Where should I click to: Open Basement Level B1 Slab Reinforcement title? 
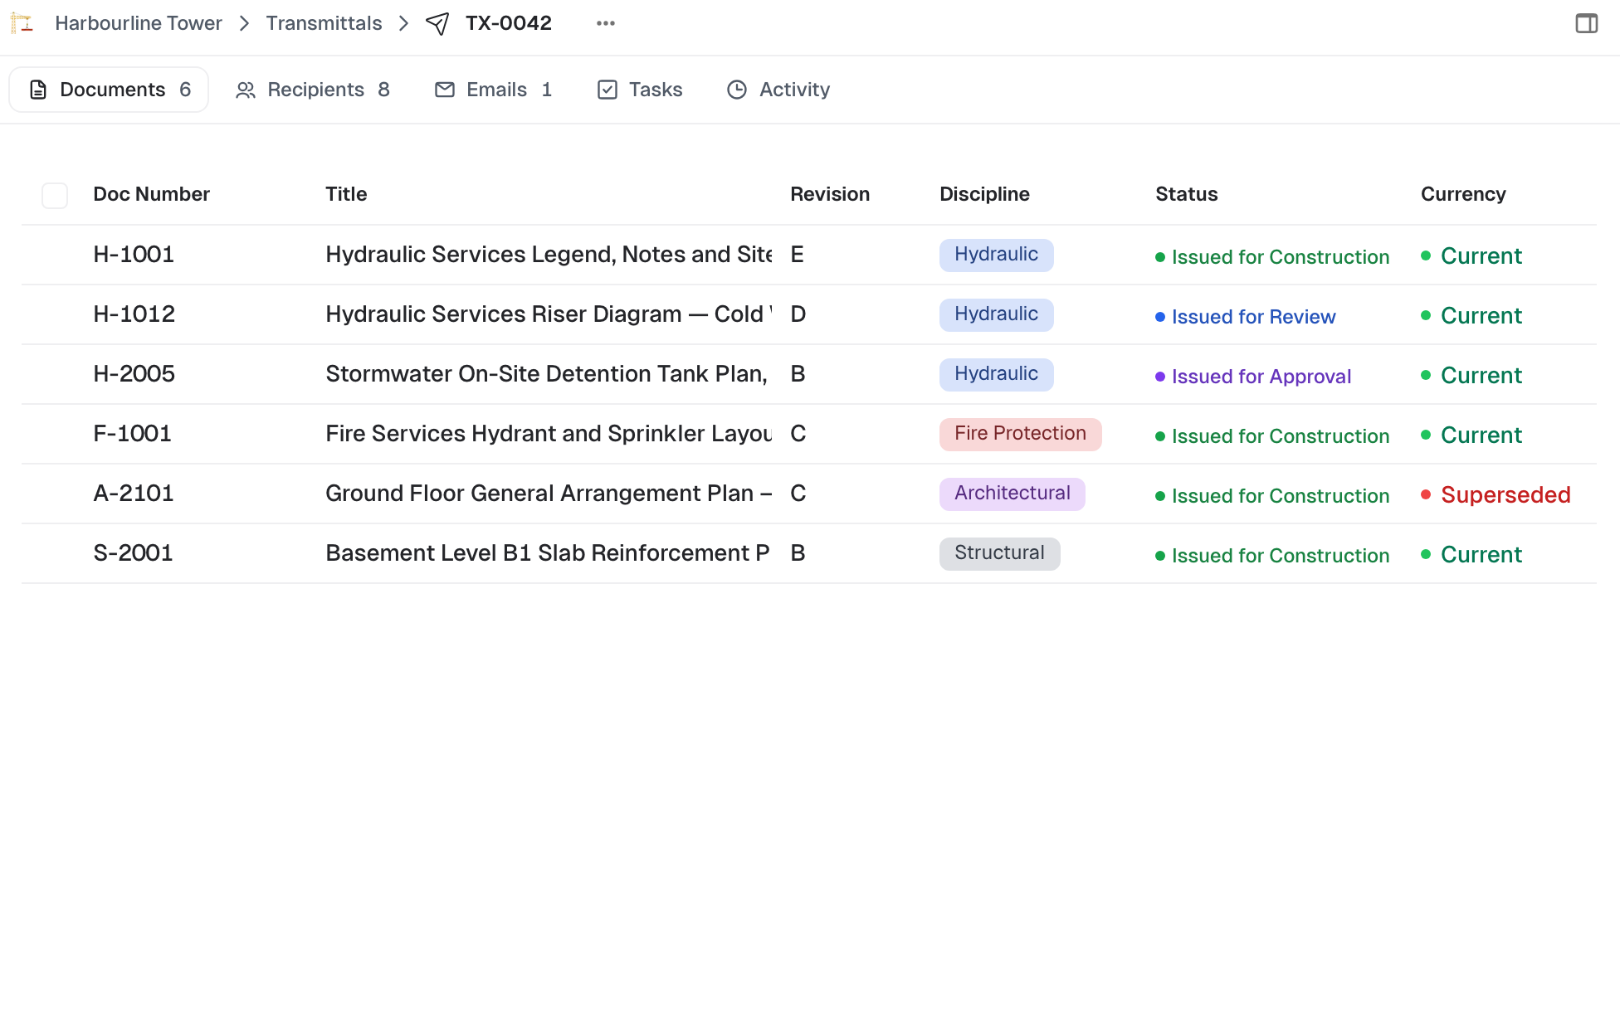click(548, 553)
